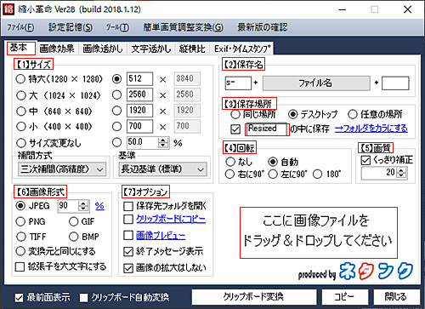425x309 pixels.
Task: Open the ツール(T) menu
Action: tap(117, 27)
